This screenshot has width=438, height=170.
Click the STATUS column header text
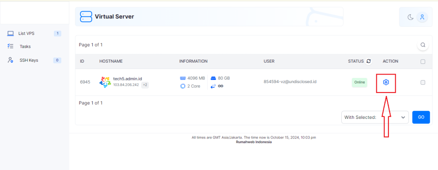tap(356, 61)
